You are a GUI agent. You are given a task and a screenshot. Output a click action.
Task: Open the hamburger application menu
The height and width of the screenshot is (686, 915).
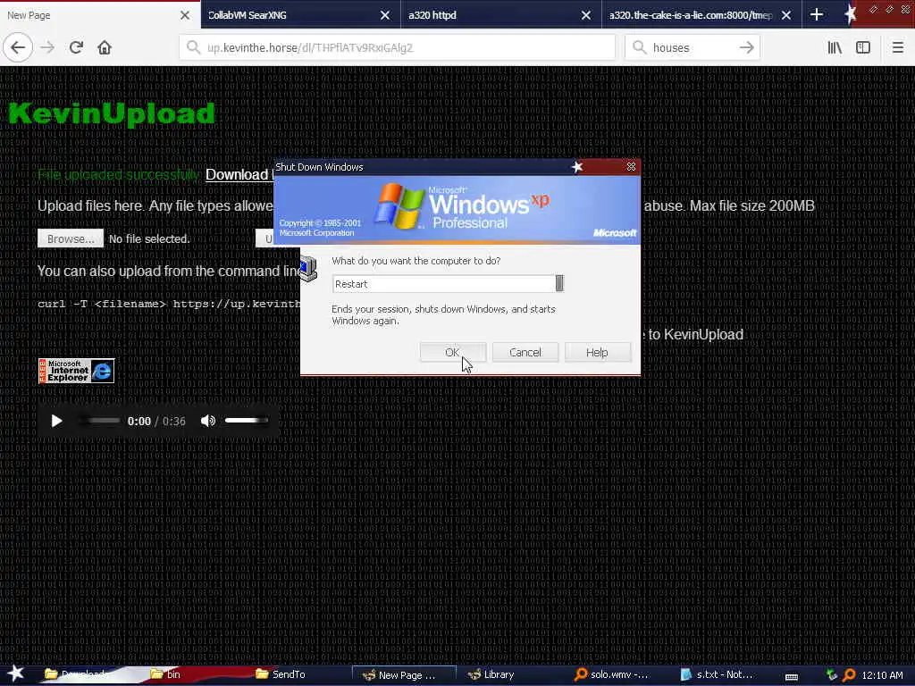[897, 48]
